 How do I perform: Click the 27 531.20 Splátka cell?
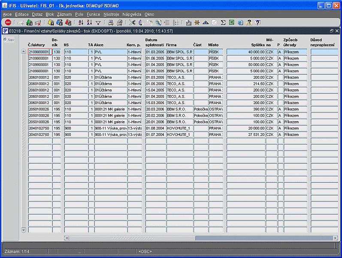point(246,135)
